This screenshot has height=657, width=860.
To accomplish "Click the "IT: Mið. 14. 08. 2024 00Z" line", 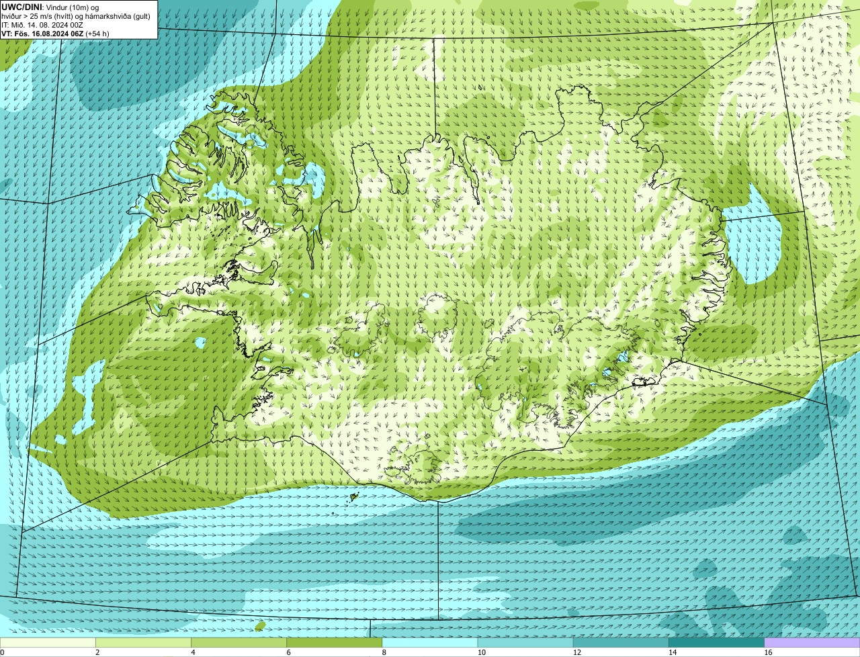I will (x=42, y=25).
